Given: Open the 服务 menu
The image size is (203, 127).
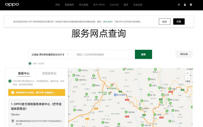Looking at the screenshot, I should [x=126, y=5].
